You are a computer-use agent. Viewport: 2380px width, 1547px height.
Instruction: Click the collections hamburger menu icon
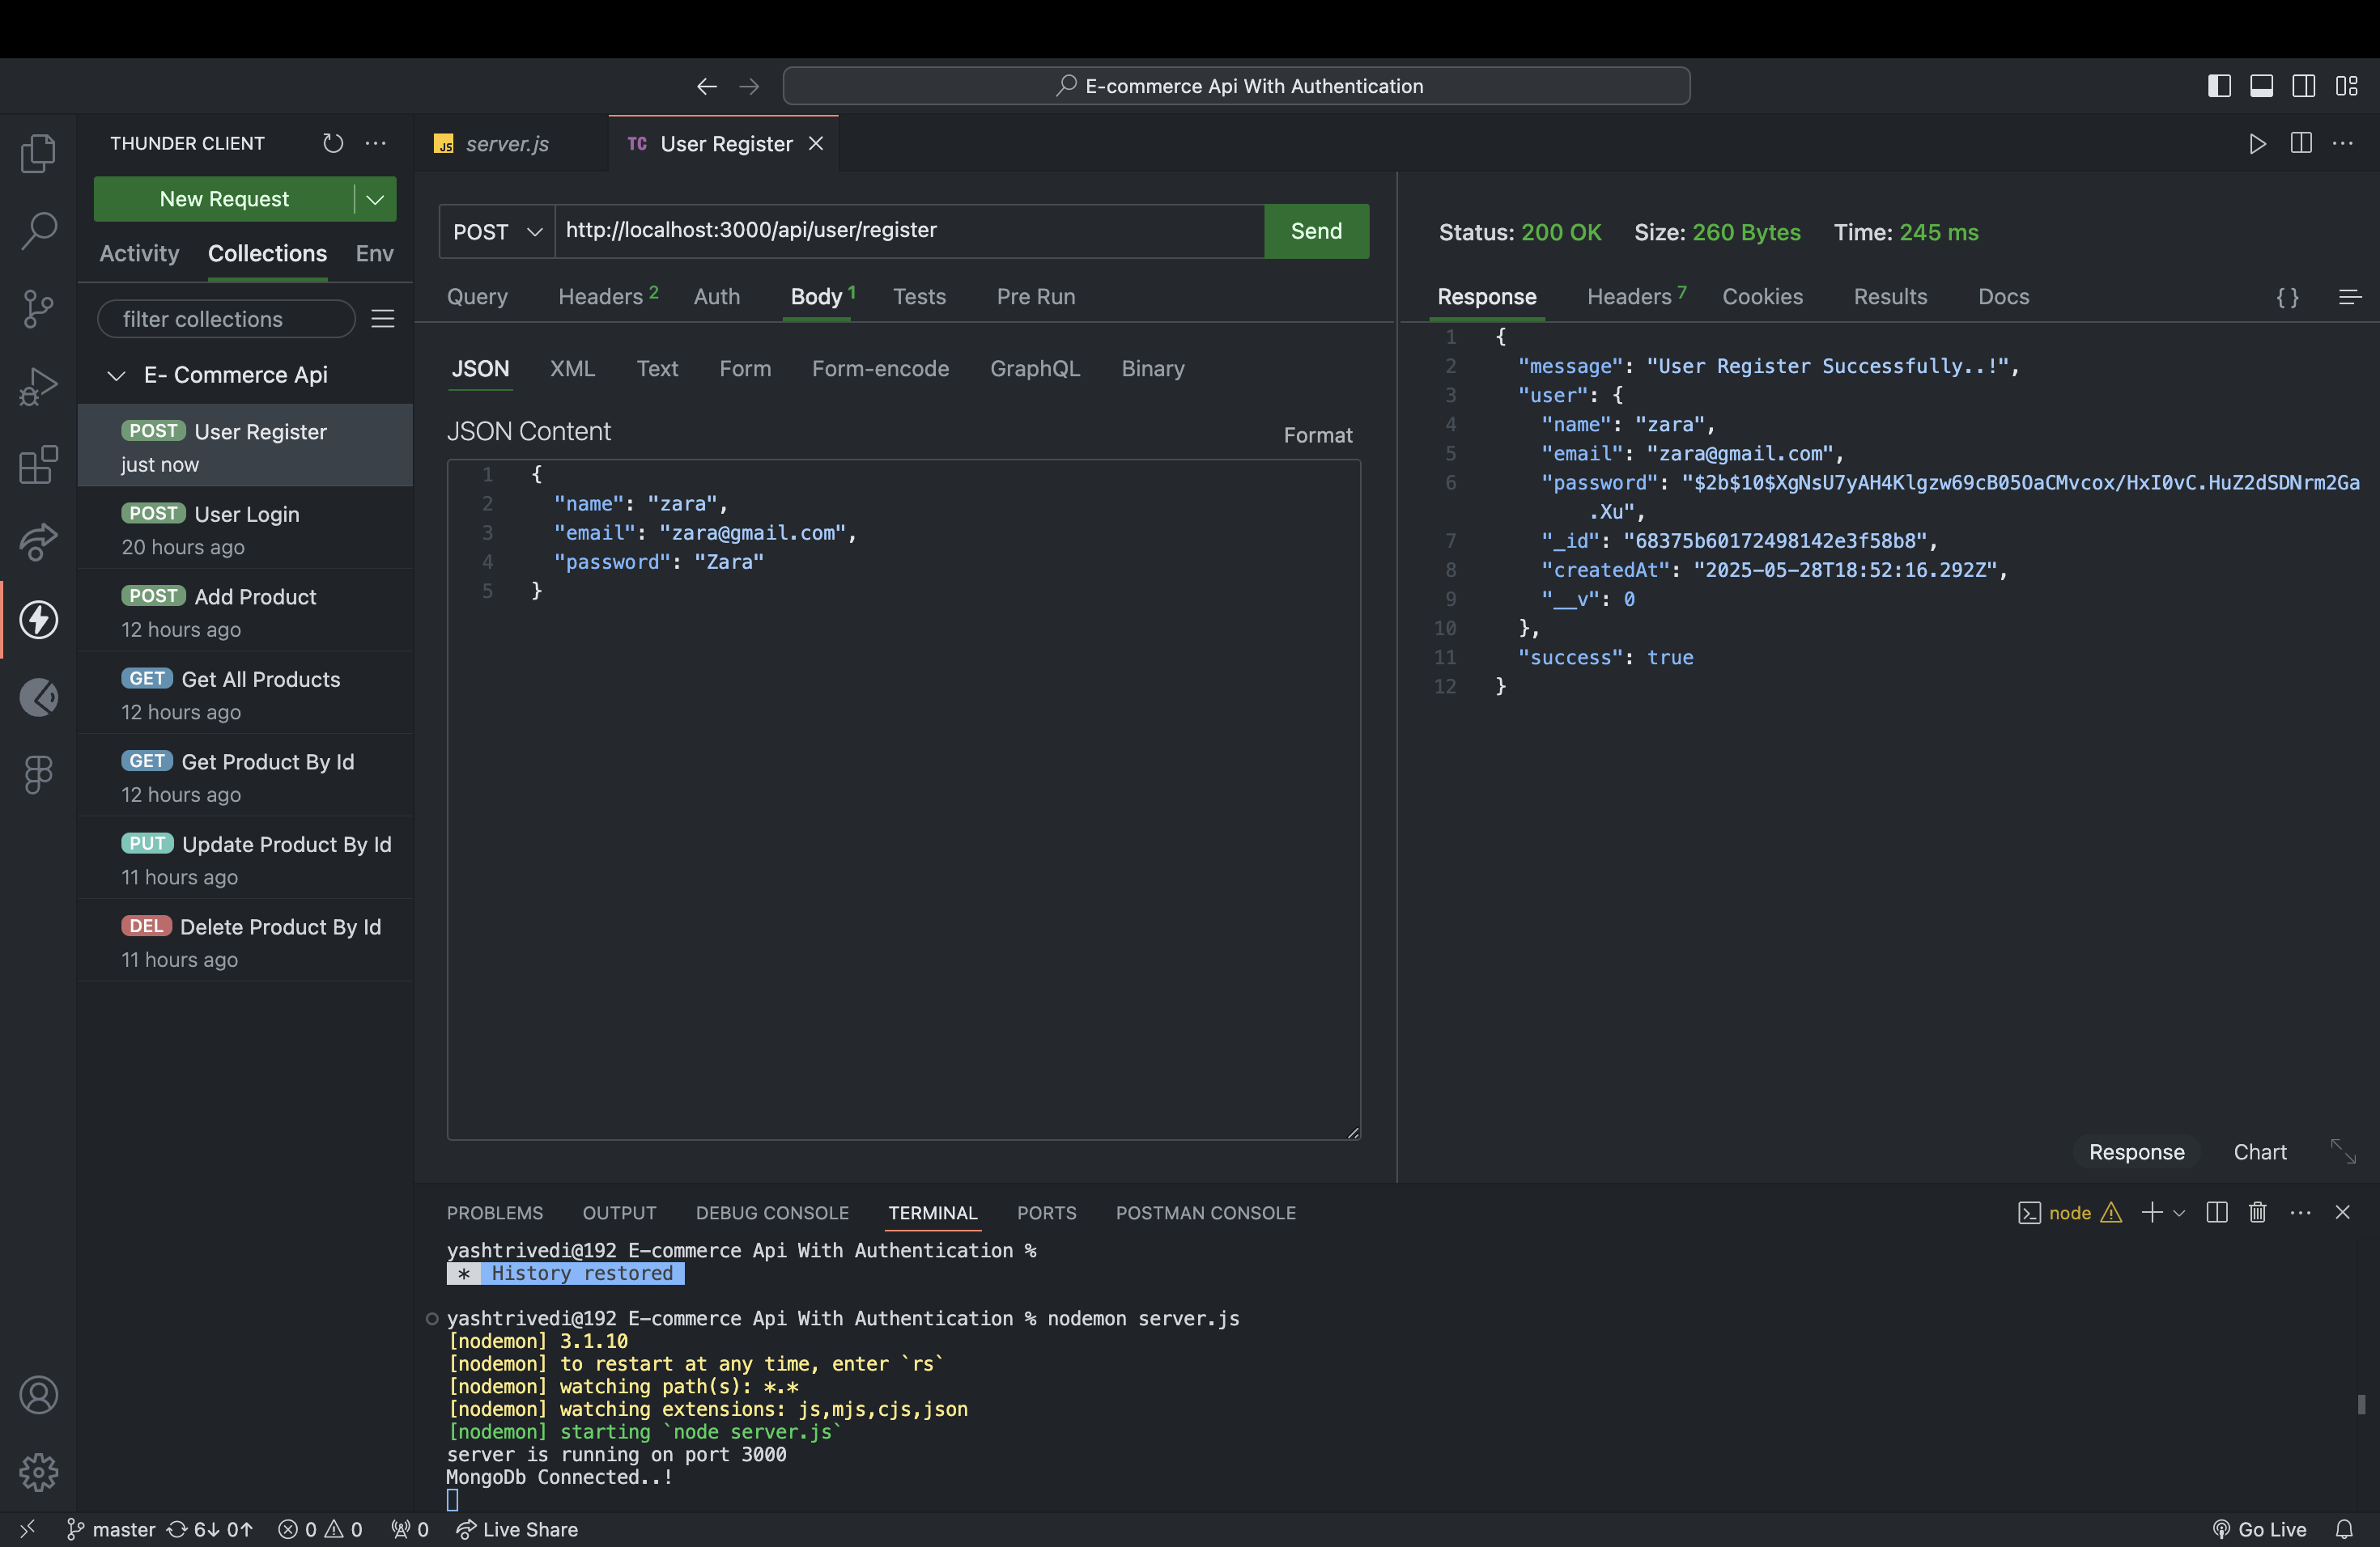383,319
